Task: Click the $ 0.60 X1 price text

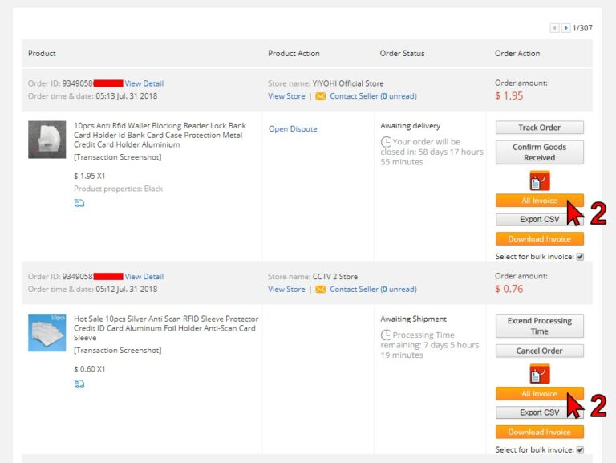Action: 90,369
